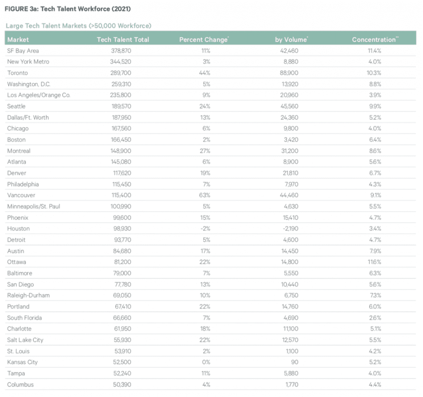
Task: Click the Tech Talent Total column header
Action: [x=123, y=40]
